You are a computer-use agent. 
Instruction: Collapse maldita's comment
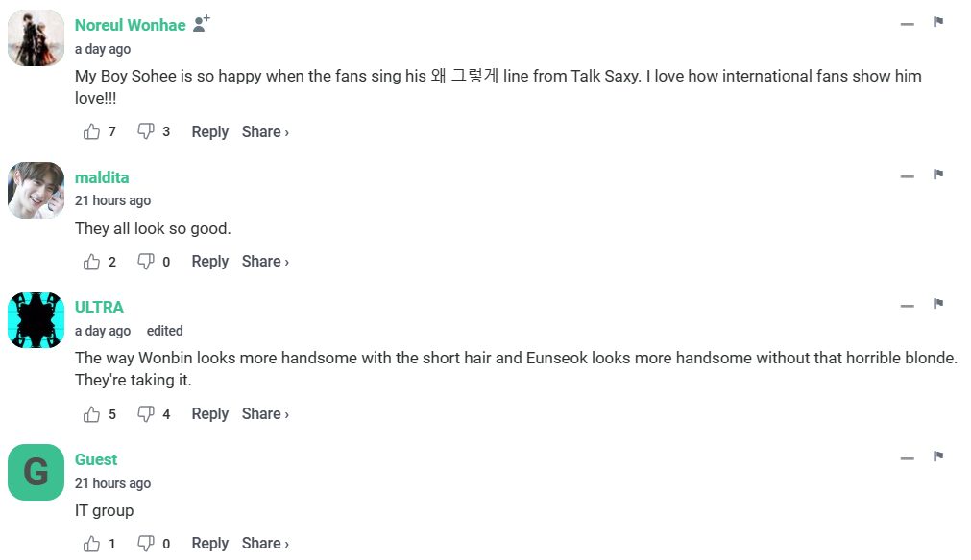pos(907,176)
